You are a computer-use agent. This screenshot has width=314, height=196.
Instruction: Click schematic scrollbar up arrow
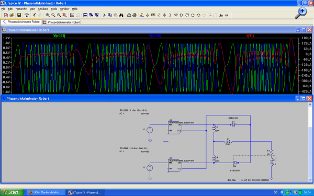pyautogui.click(x=310, y=104)
